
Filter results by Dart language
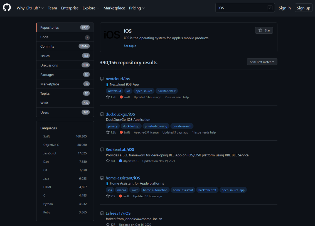point(65,162)
